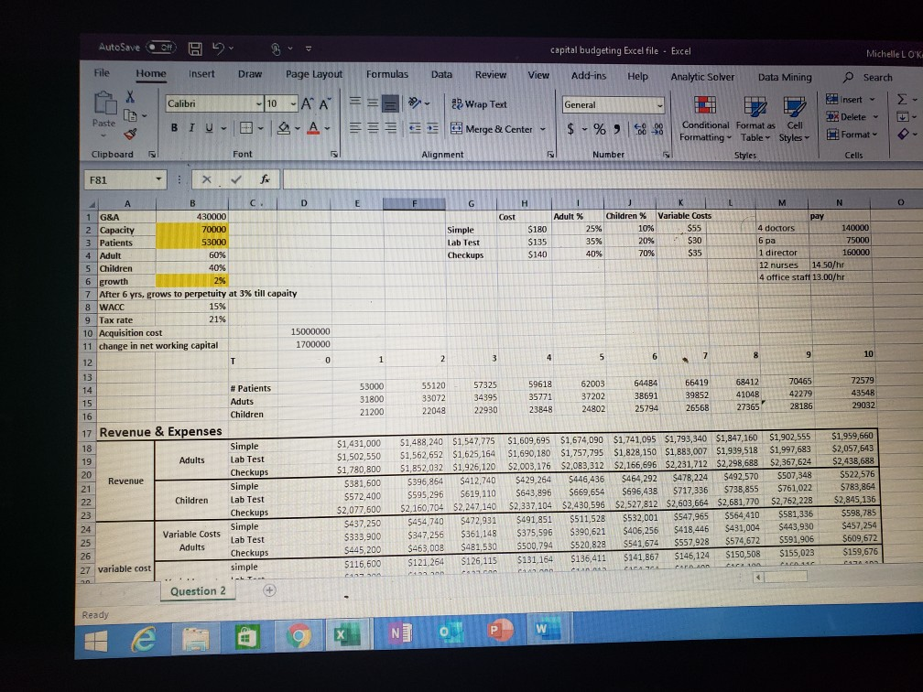923x692 pixels.
Task: Click the Middle Align icon
Action: [373, 103]
